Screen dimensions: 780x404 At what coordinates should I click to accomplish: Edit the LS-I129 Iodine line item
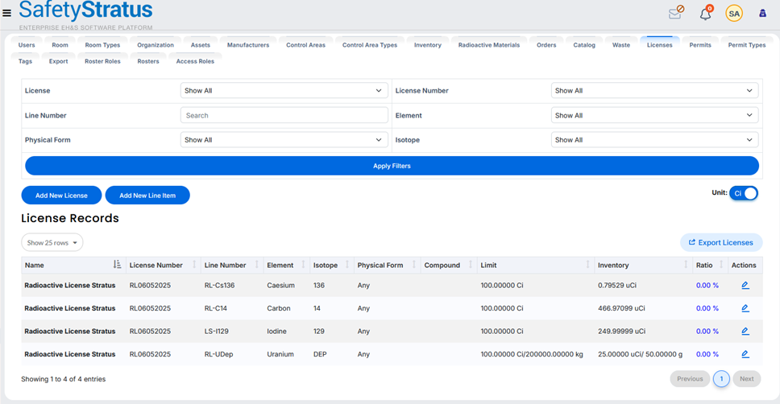pos(745,331)
